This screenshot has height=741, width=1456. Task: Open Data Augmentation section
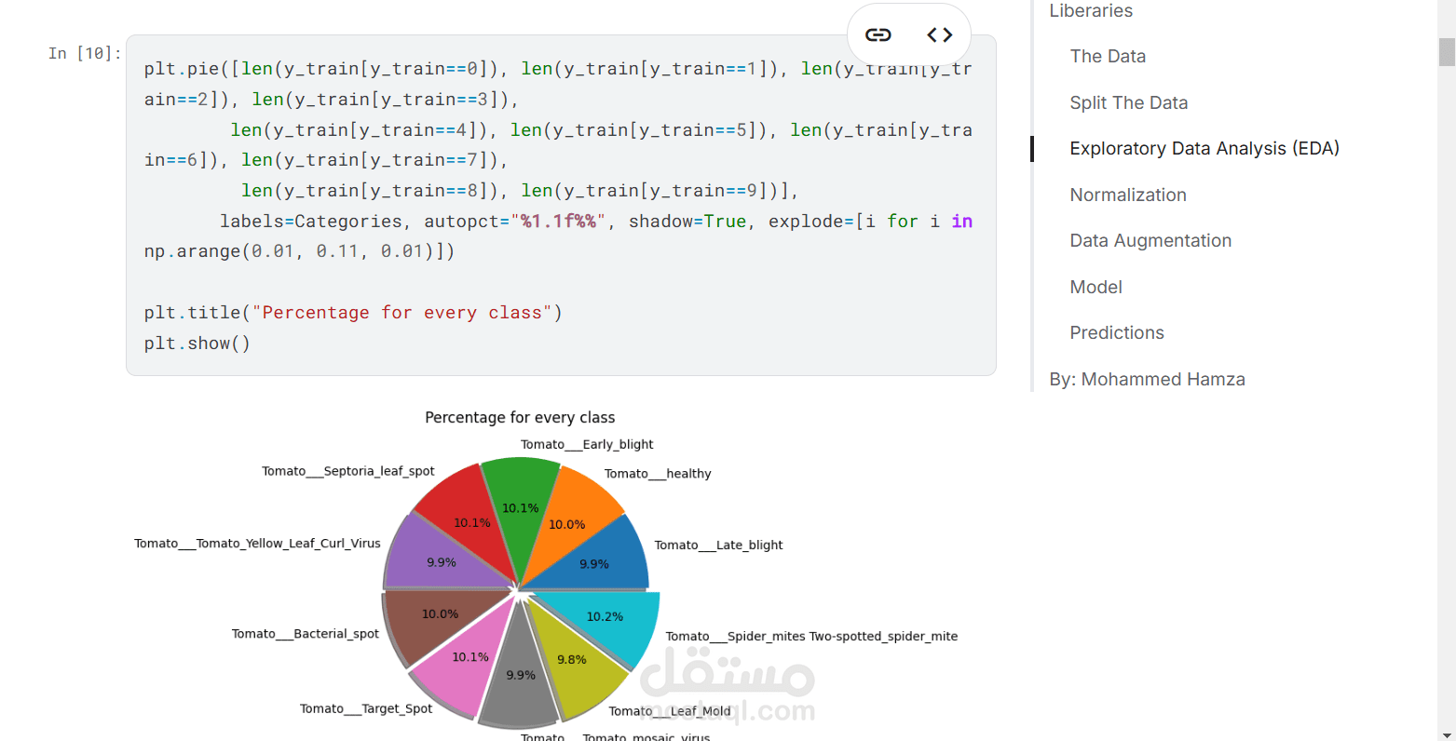1150,241
